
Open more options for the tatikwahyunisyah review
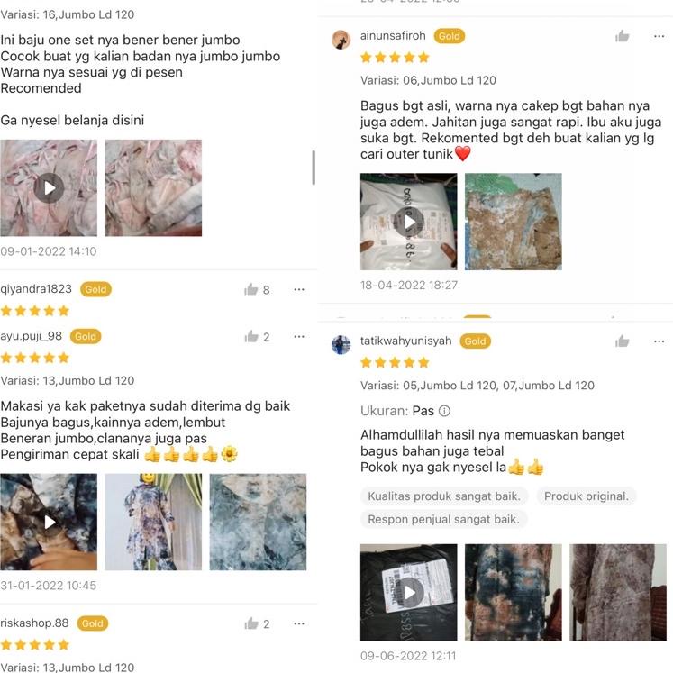coord(659,341)
